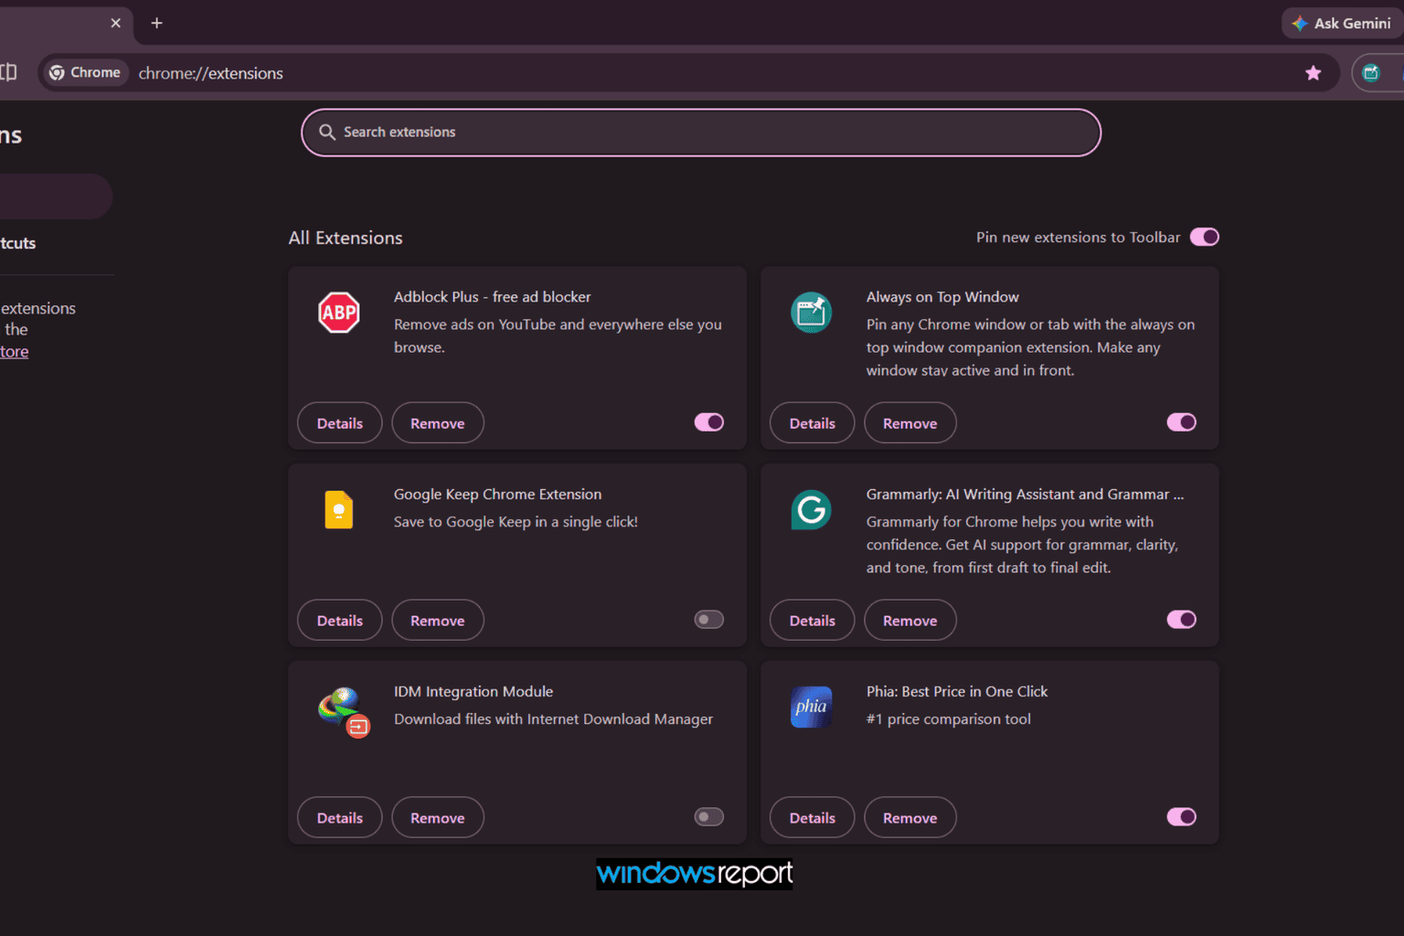
Task: Click the 'Save to Google Keep' description
Action: click(516, 522)
